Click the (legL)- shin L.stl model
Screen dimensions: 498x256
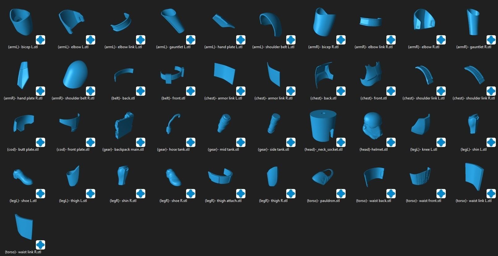(x=474, y=124)
